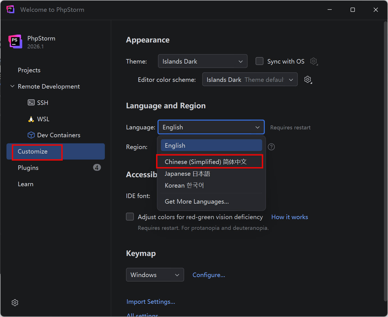Open the Editor color scheme dropdown
Screen dimensions: 388x317
tap(250, 80)
